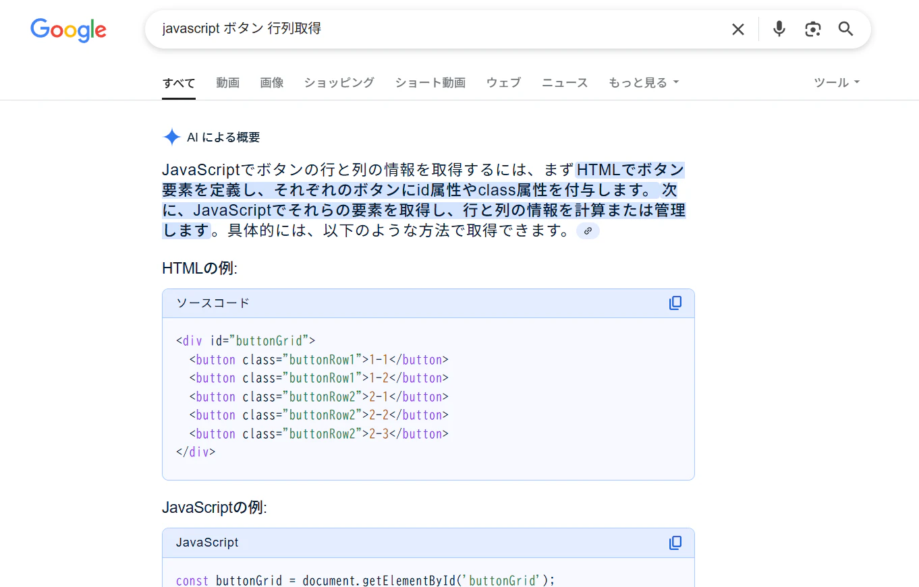This screenshot has height=587, width=919.
Task: Switch to the ウェブ tab
Action: click(503, 83)
